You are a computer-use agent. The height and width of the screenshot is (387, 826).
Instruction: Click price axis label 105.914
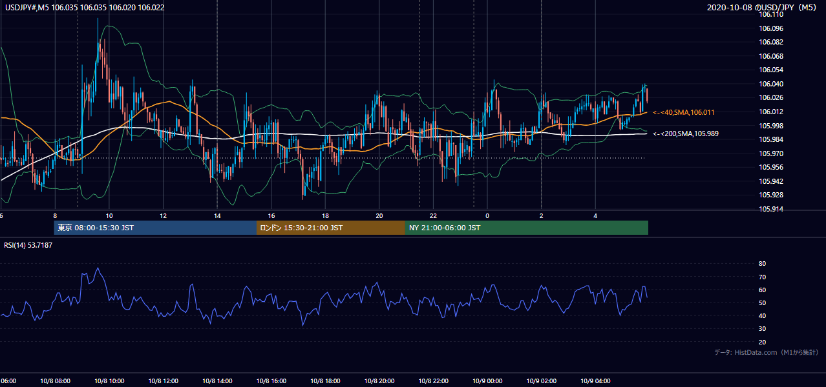(x=772, y=209)
